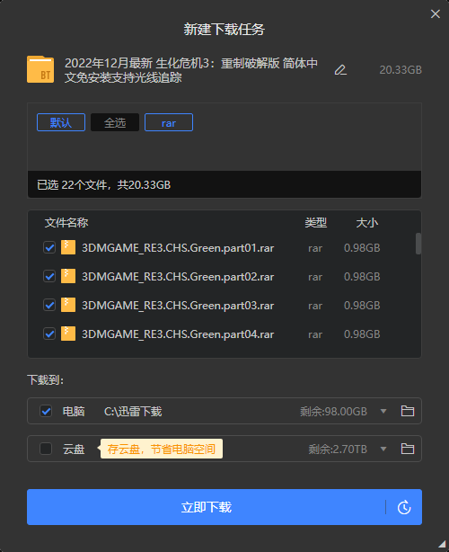Click the 类型 column header

click(x=316, y=223)
